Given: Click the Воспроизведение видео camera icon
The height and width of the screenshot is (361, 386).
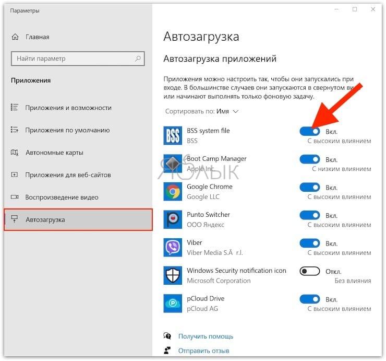Looking at the screenshot, I should (15, 197).
